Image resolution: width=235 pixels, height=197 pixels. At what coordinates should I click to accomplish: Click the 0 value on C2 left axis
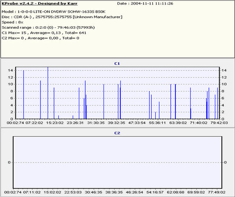click(9, 163)
